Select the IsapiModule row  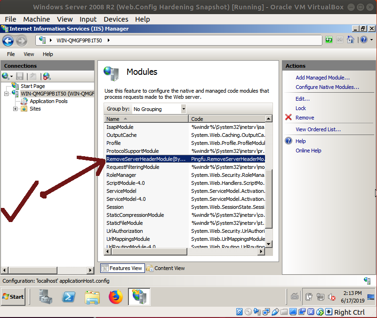[184, 127]
